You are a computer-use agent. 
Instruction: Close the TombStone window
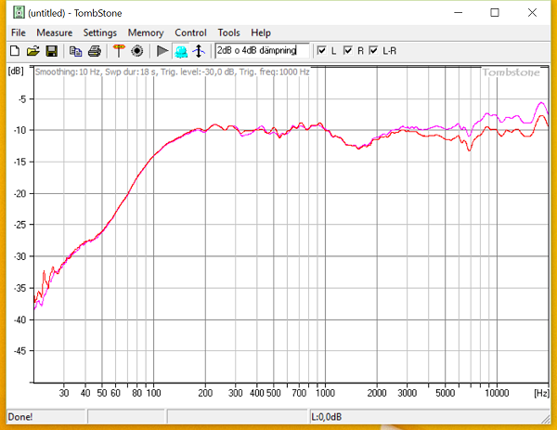tap(532, 12)
